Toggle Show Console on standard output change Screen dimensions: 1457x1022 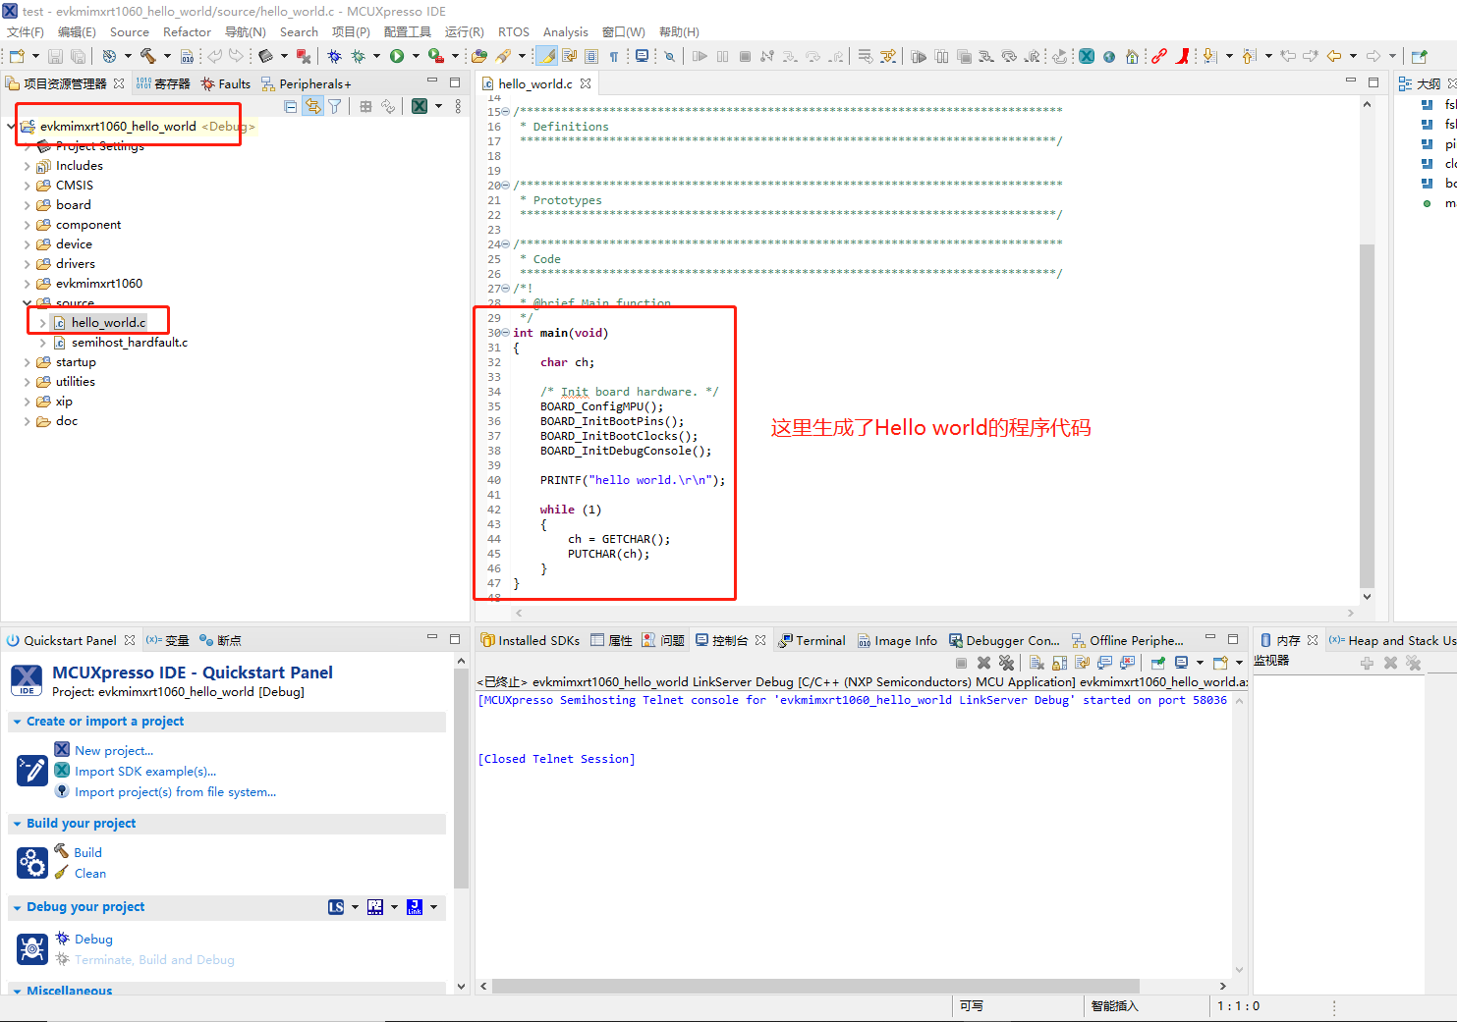click(x=1104, y=663)
